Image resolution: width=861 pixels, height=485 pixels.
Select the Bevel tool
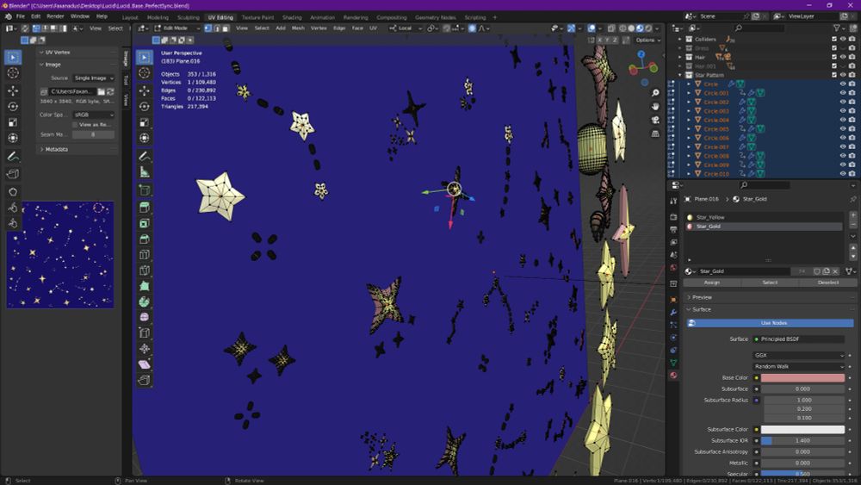145,239
